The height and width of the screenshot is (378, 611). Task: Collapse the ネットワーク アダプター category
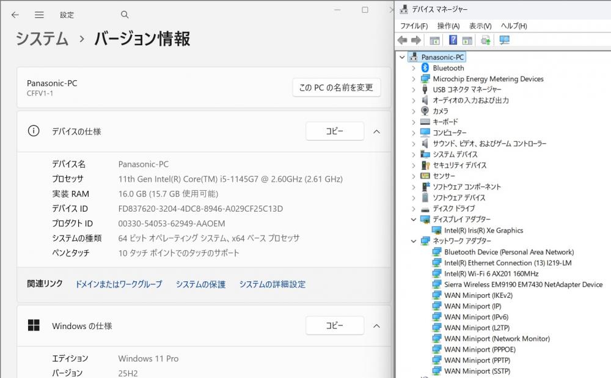(x=414, y=241)
